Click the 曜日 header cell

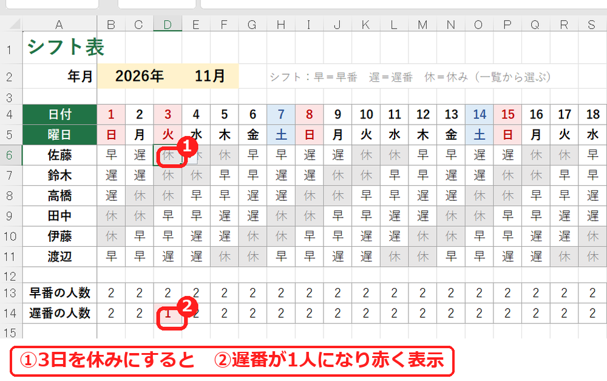pos(59,135)
